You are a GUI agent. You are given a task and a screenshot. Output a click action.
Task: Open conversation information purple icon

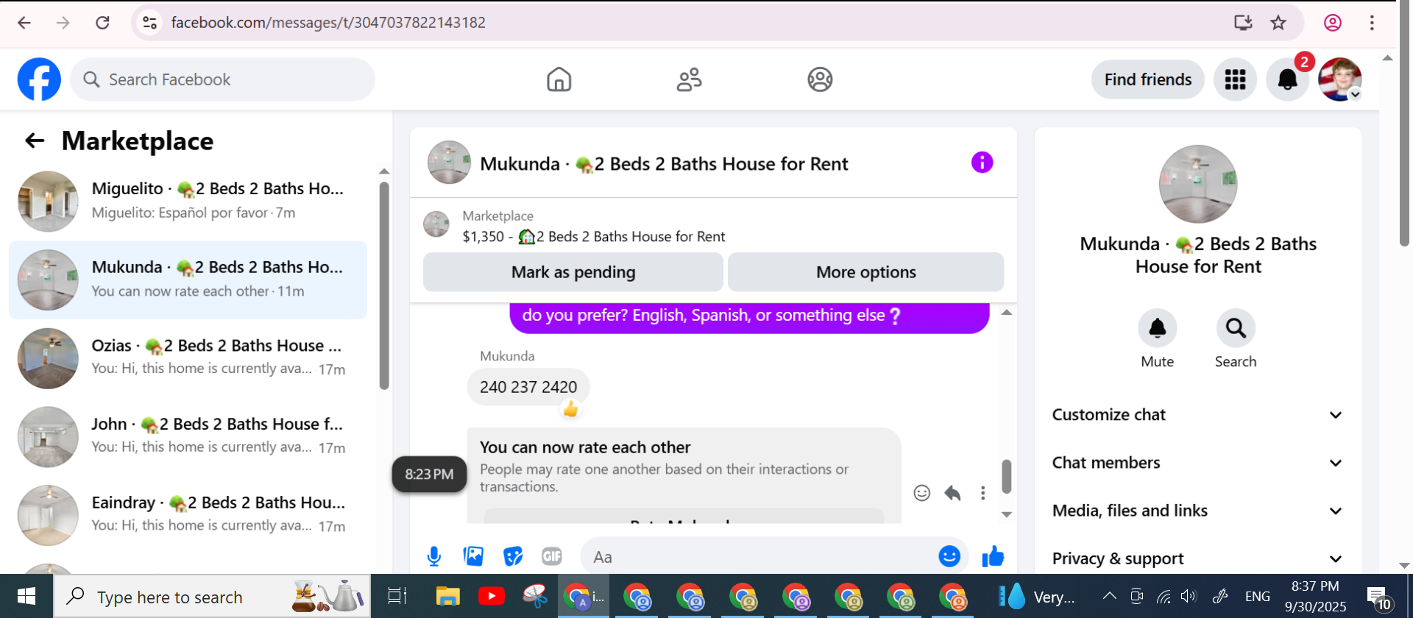point(982,163)
